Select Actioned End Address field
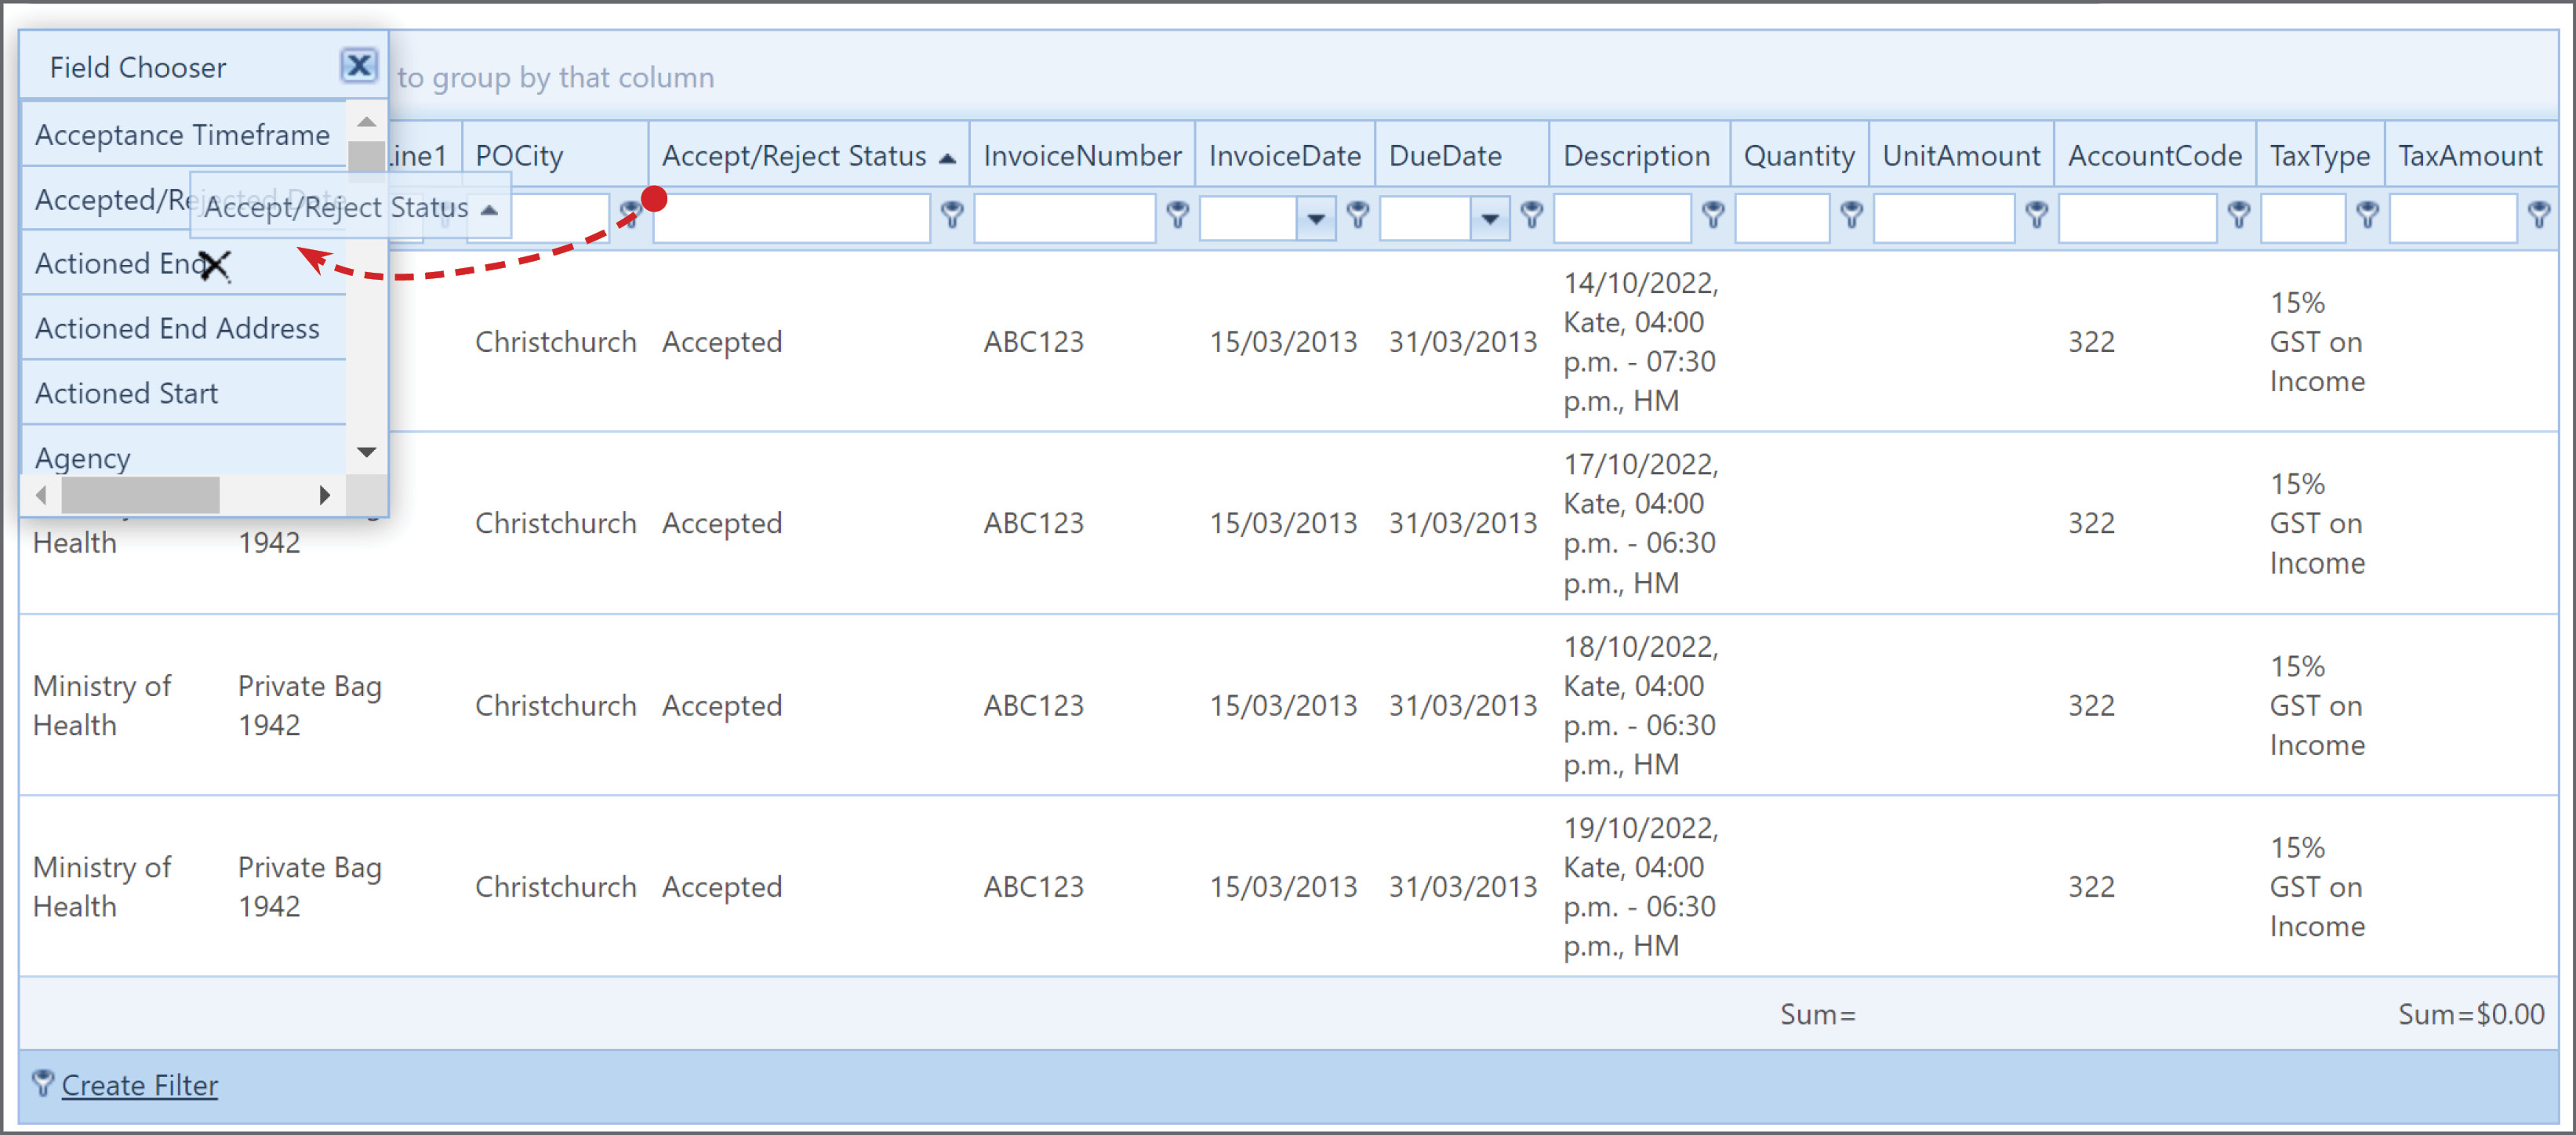2576x1135 pixels. pyautogui.click(x=184, y=328)
